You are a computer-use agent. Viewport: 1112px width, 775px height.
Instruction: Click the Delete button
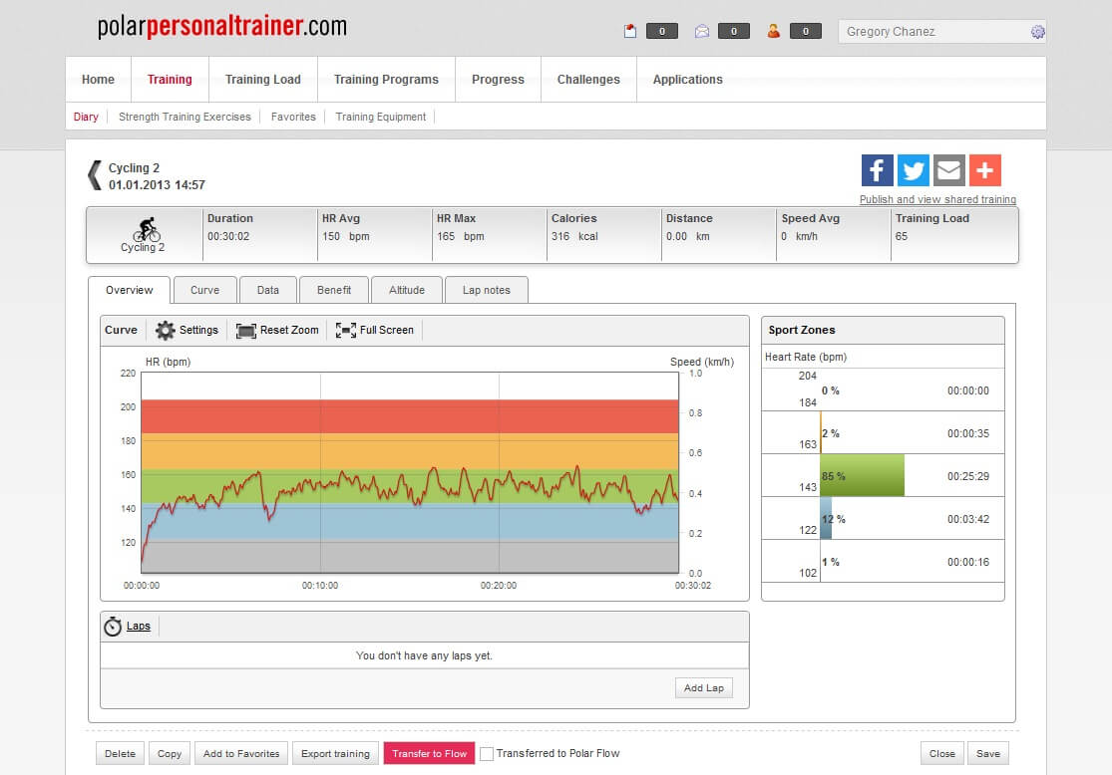120,754
